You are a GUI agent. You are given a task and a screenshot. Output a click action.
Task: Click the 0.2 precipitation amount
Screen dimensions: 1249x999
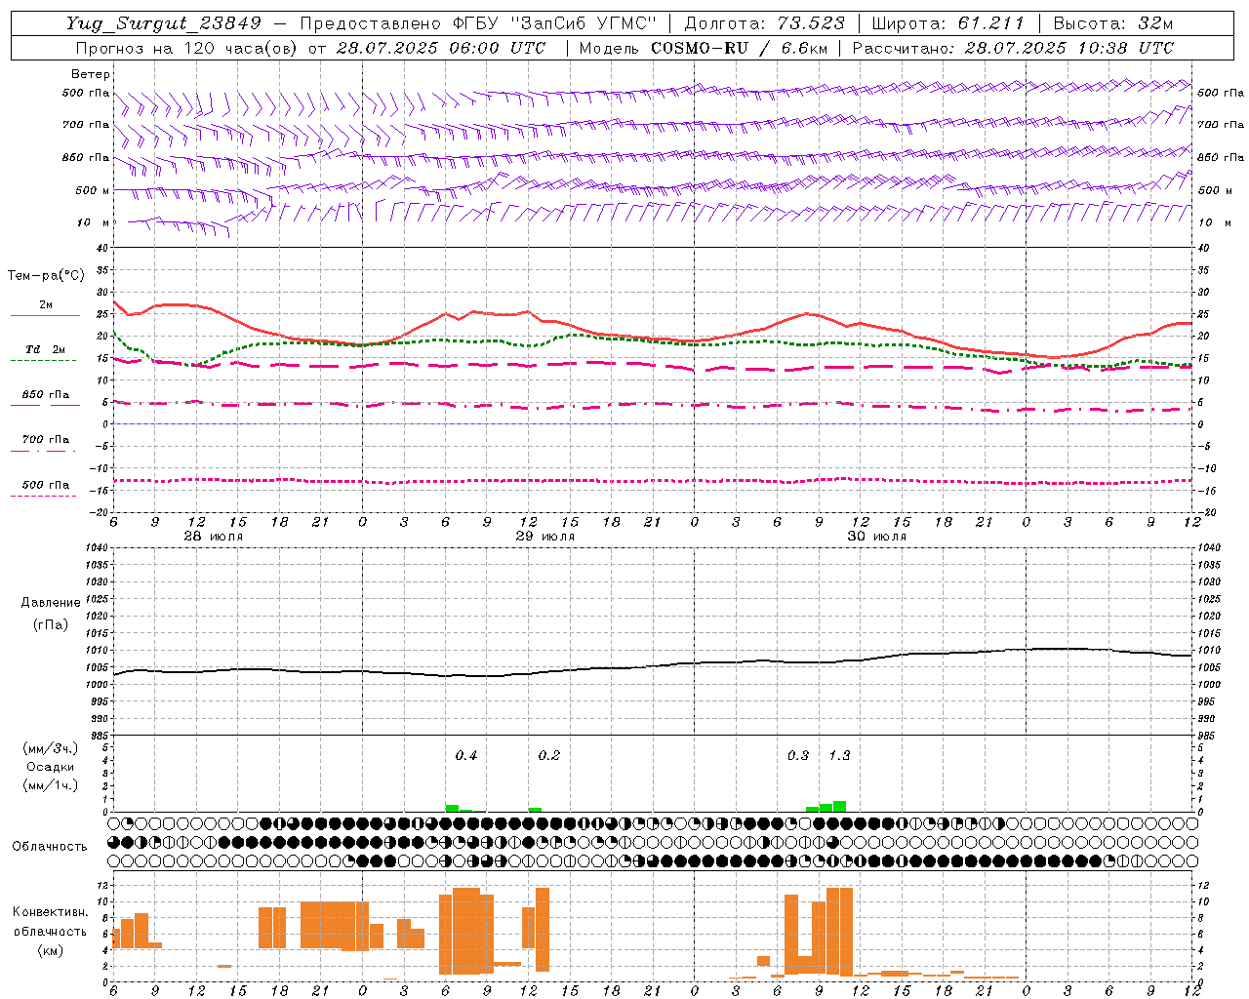pos(549,756)
